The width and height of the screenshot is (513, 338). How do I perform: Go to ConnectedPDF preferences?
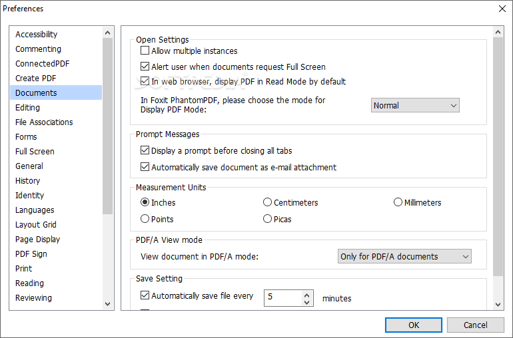tap(42, 63)
